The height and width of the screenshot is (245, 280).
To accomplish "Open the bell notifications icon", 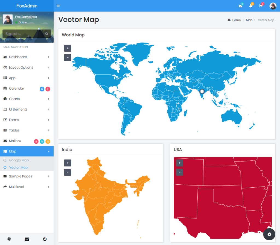I will tap(250, 6).
